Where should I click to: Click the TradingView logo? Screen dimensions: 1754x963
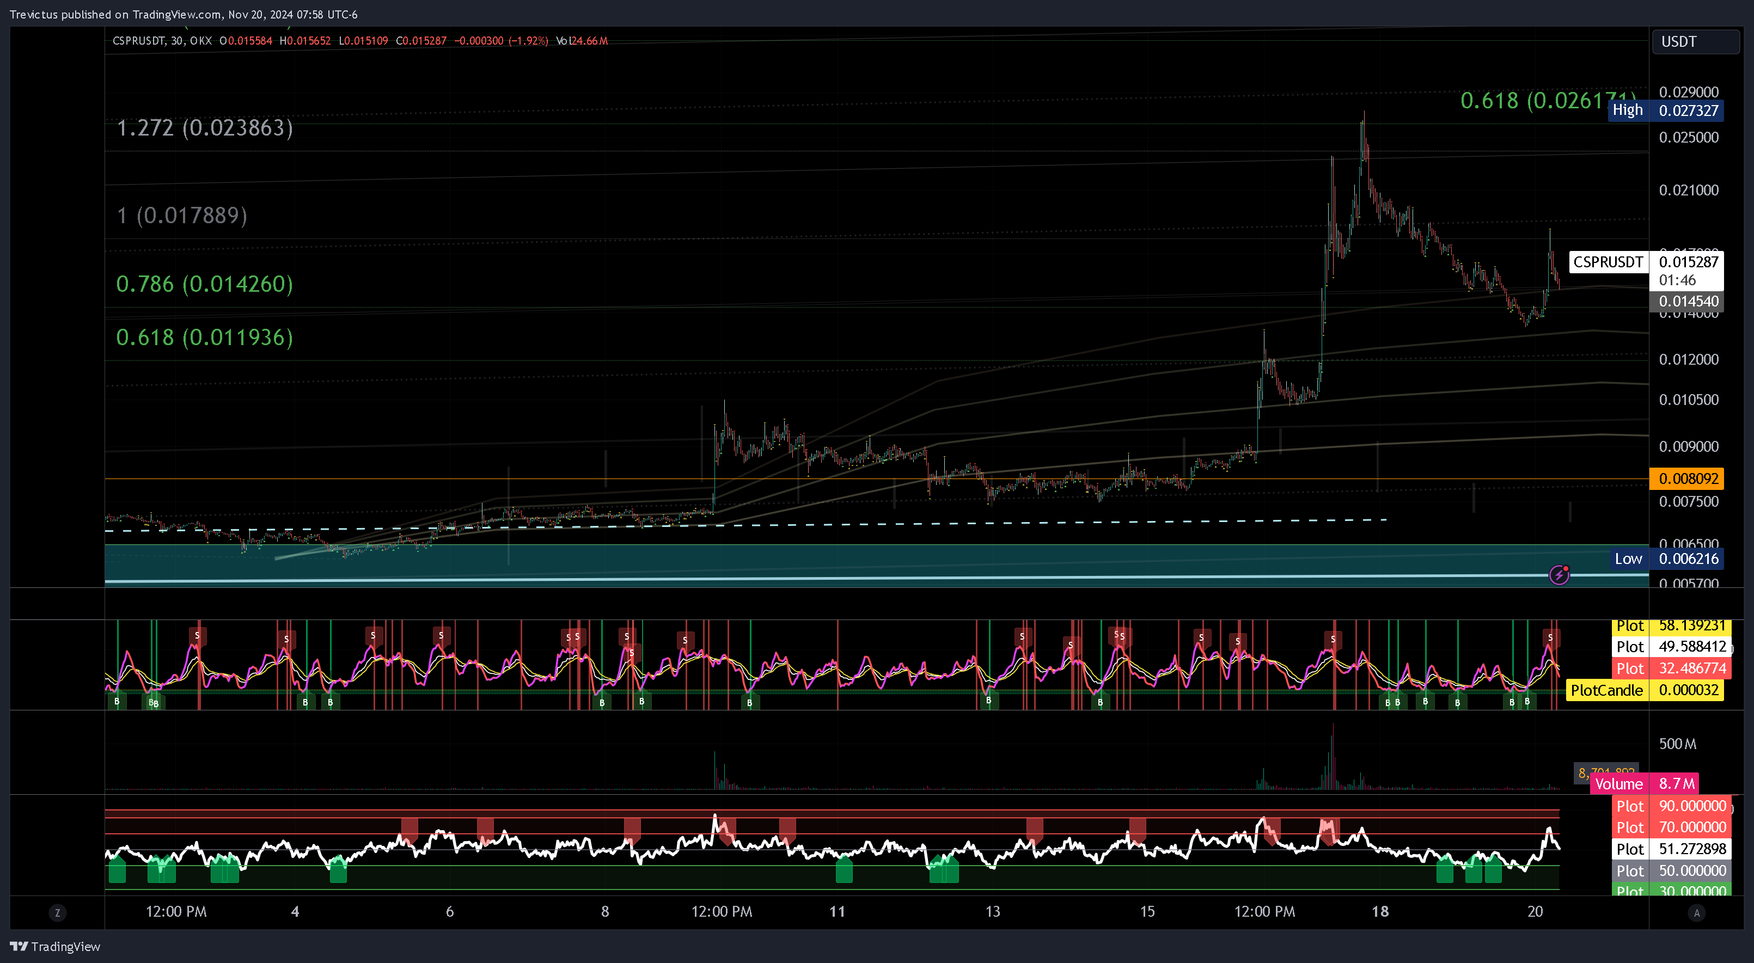click(x=54, y=946)
